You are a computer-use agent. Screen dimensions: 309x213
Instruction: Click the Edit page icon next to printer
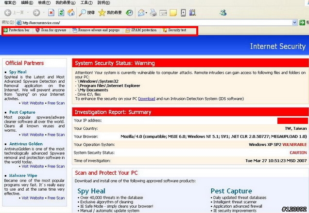pyautogui.click(x=163, y=13)
